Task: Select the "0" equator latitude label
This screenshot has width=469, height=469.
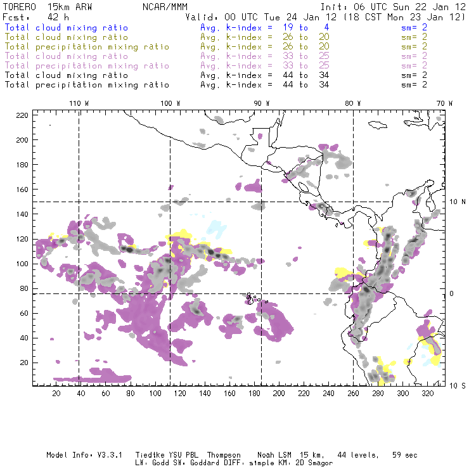Action: coord(452,294)
